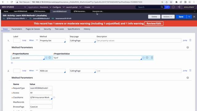The width and height of the screenshot is (197, 111).
Task: Open help for step 2 method parameters
Action: point(187,78)
